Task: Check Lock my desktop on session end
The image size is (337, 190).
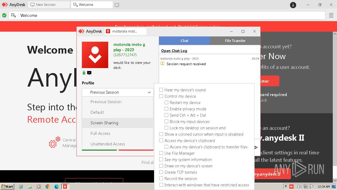Action: coord(166,128)
